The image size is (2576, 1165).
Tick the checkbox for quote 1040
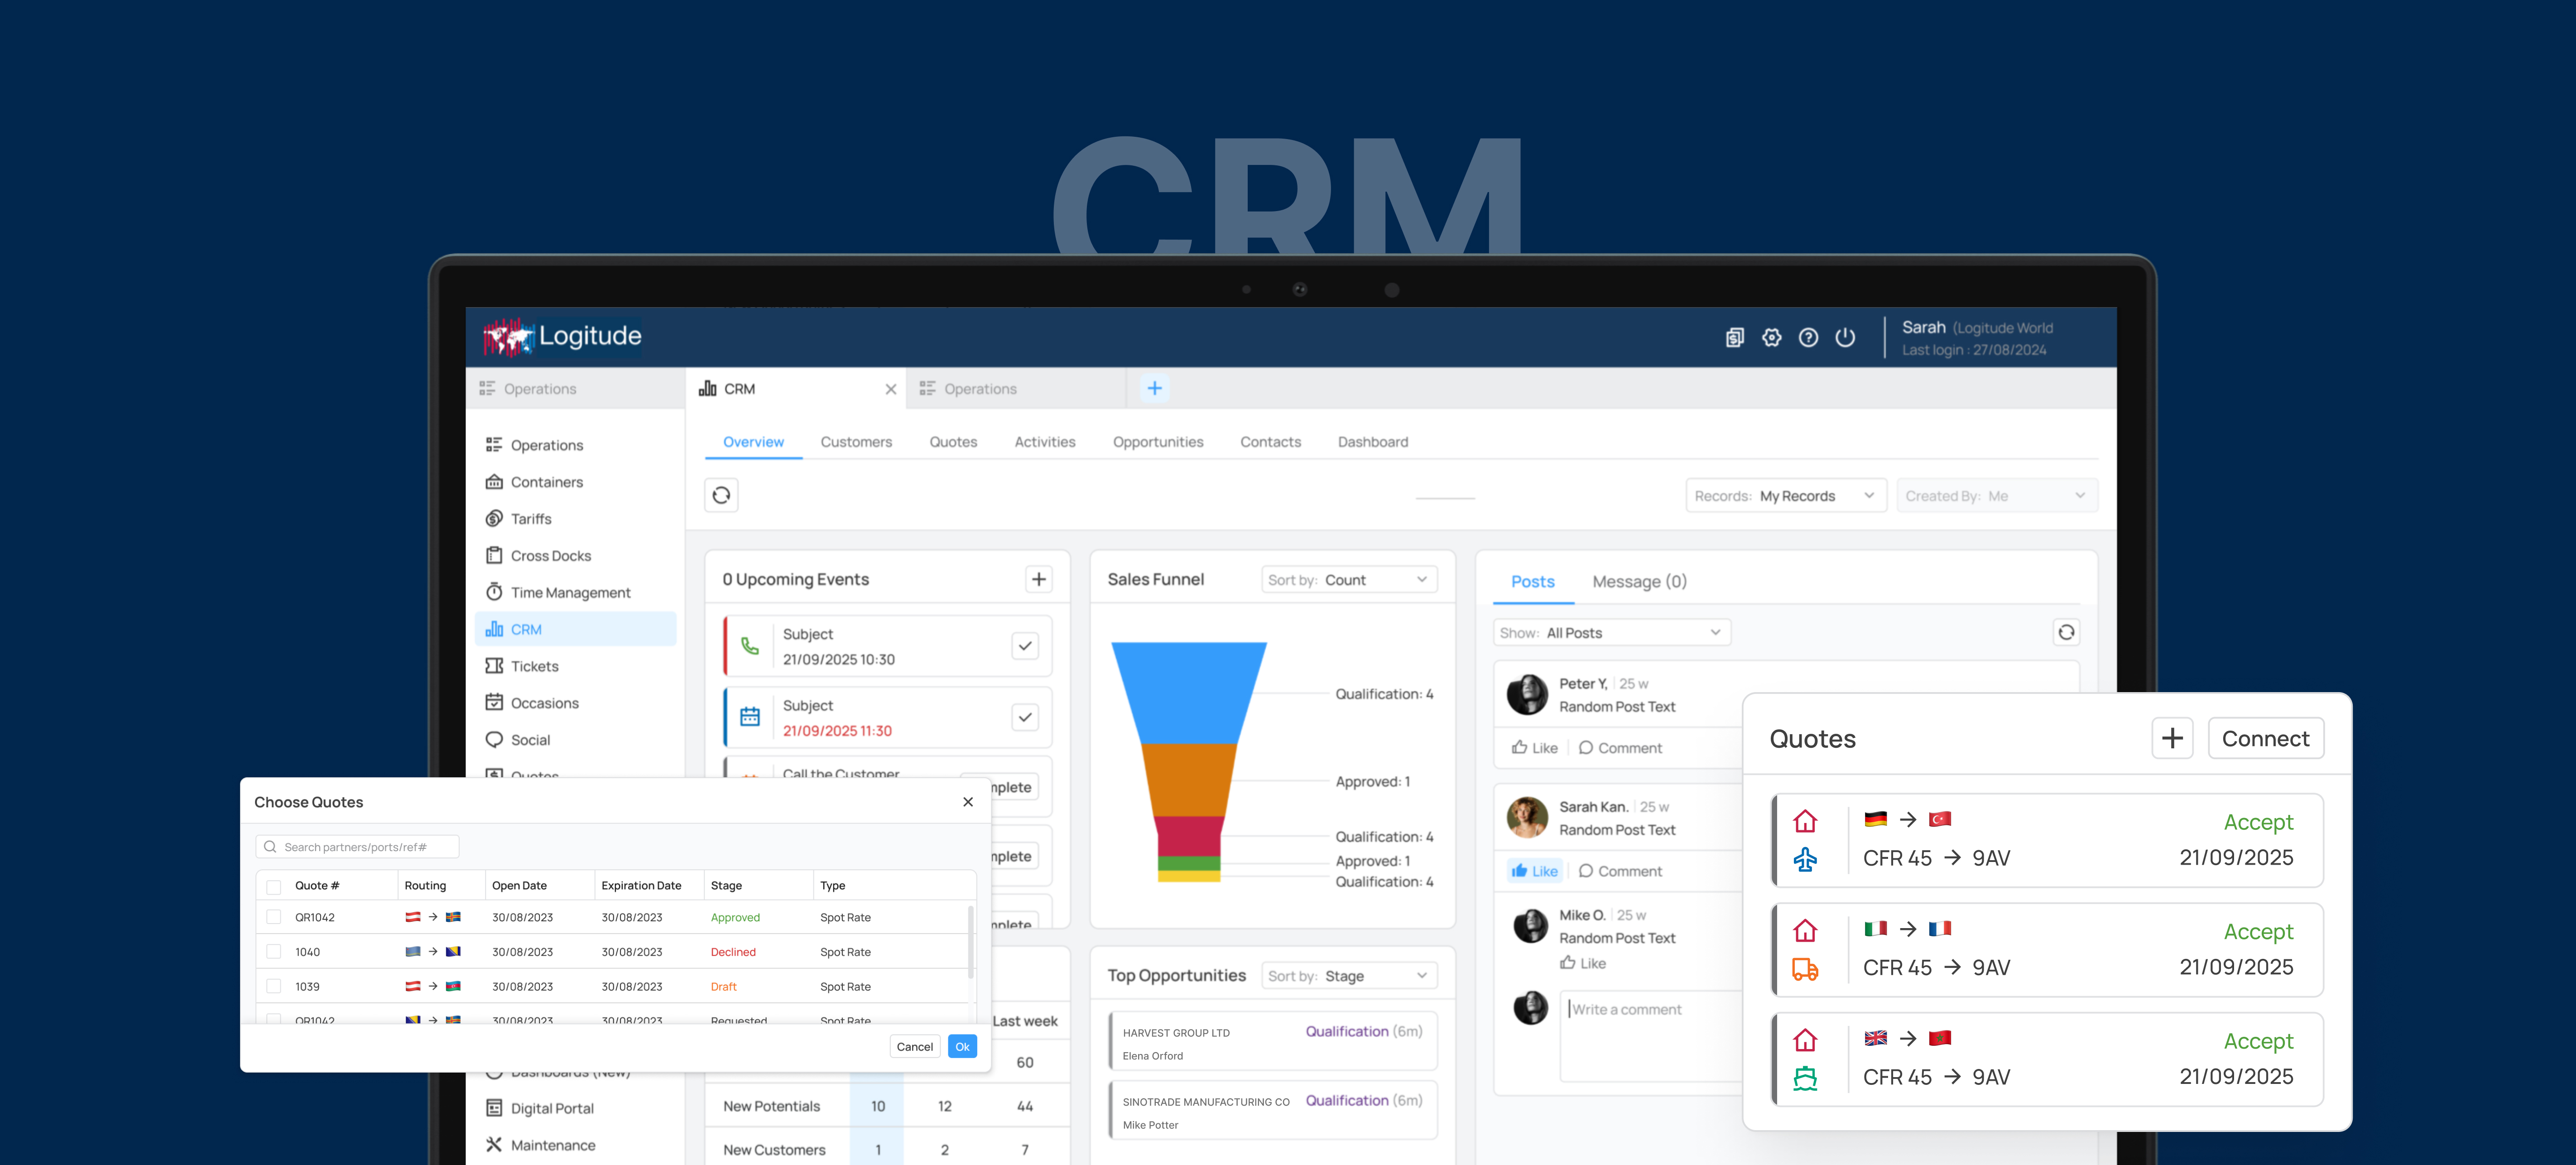[x=274, y=952]
